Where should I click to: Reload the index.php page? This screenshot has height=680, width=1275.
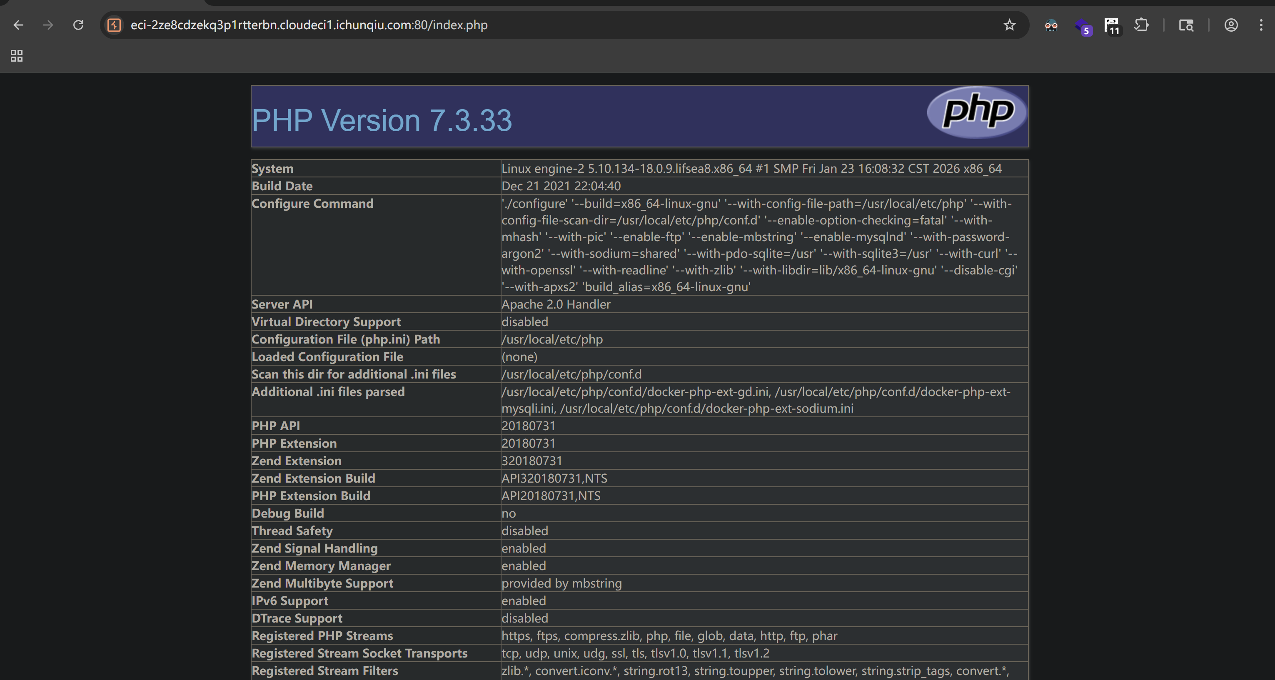[x=78, y=25]
